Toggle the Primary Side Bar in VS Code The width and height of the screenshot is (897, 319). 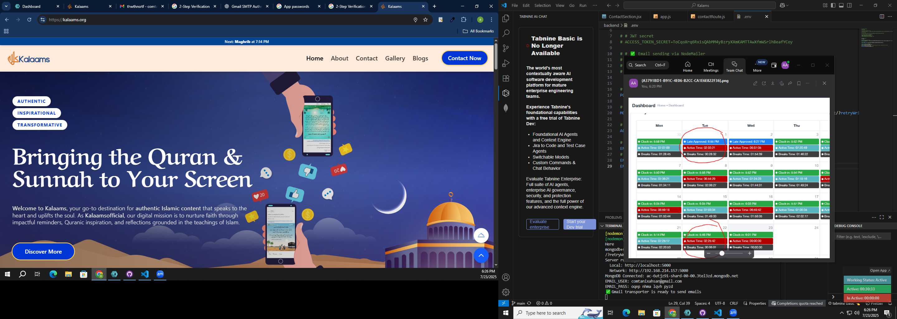click(833, 6)
